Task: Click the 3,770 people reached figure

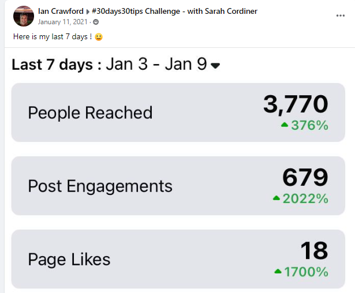Action: (x=296, y=104)
